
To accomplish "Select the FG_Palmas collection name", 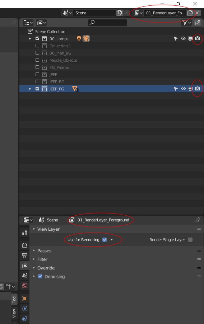I will [x=60, y=67].
